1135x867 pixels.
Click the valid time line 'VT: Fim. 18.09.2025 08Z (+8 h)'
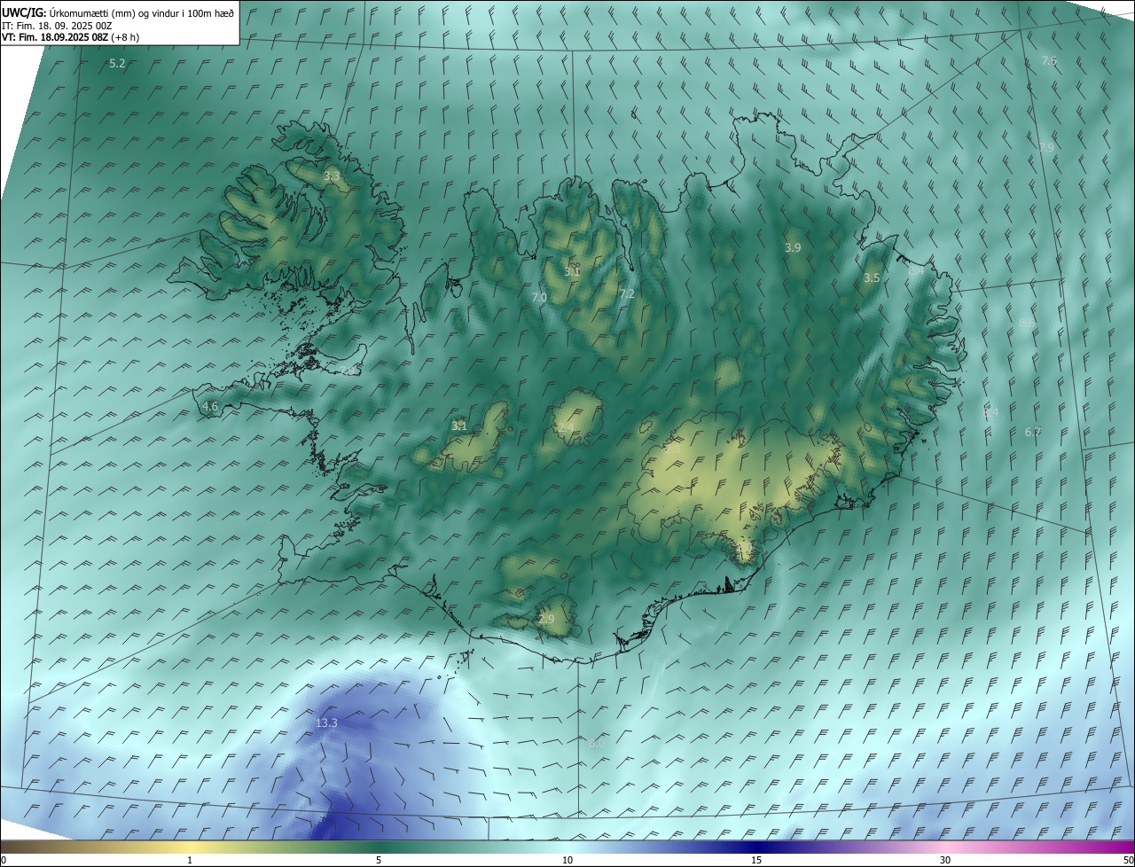[x=70, y=37]
